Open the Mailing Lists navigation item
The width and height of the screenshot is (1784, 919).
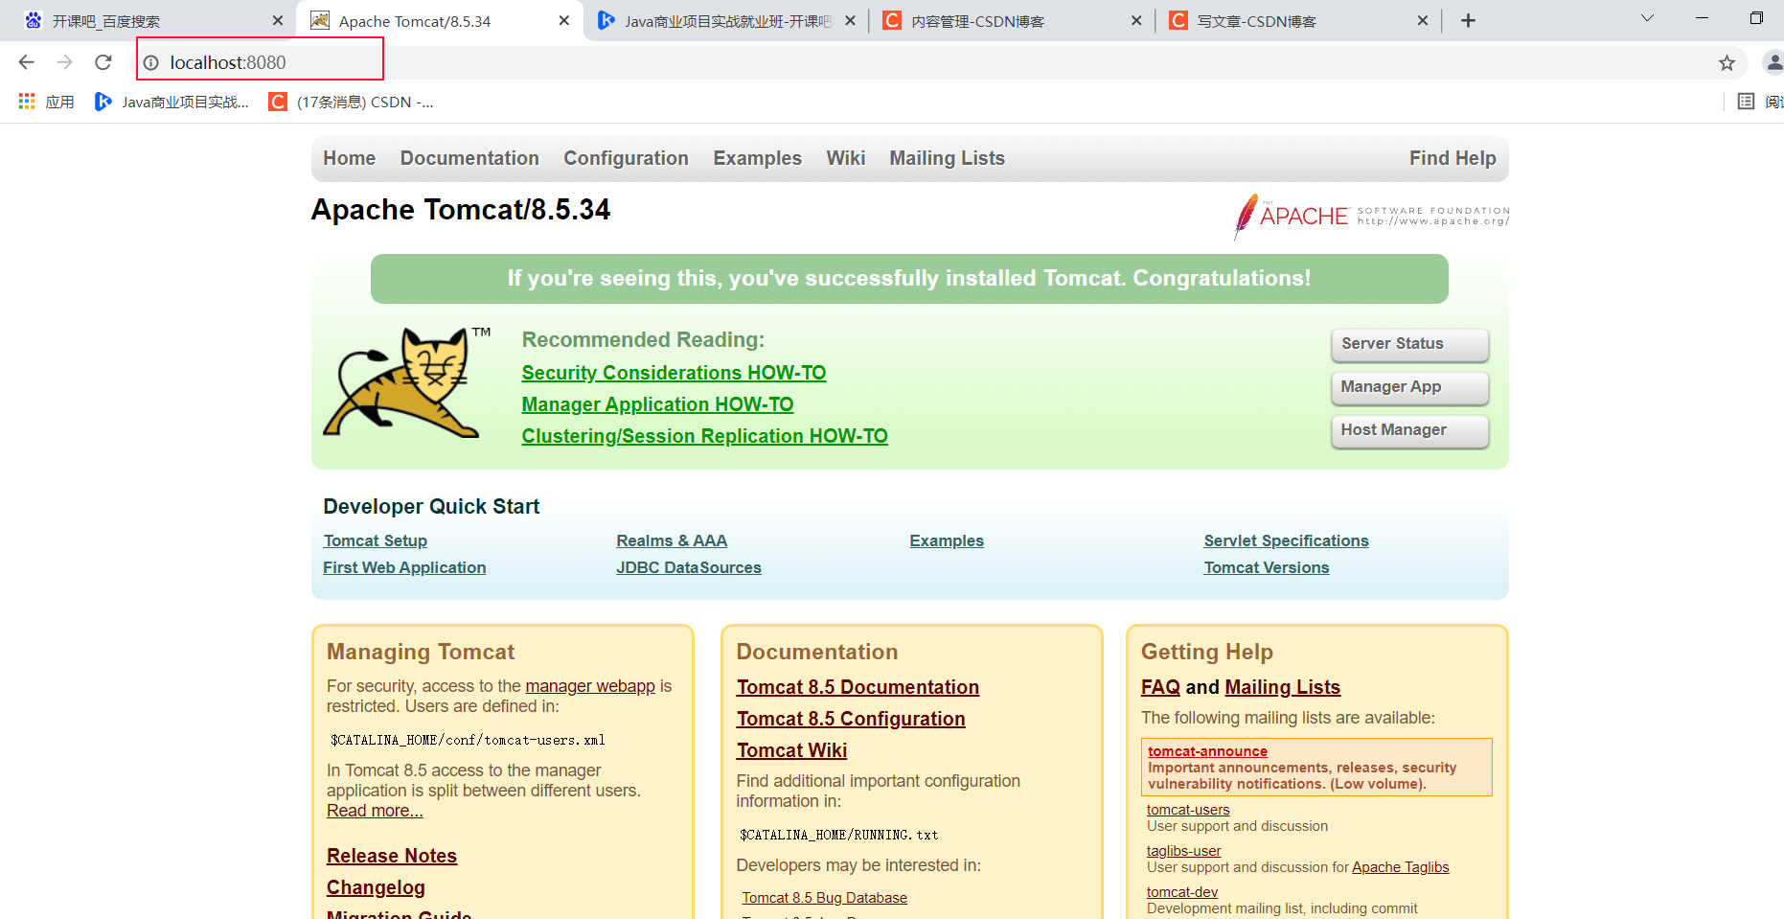[x=947, y=158]
